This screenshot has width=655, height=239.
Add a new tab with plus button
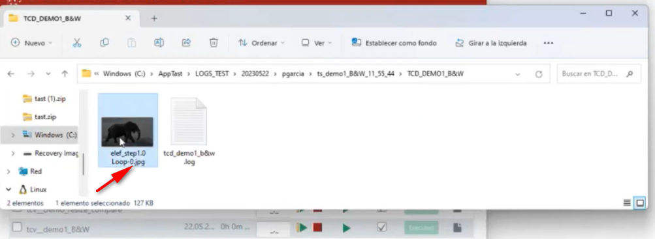tap(154, 18)
